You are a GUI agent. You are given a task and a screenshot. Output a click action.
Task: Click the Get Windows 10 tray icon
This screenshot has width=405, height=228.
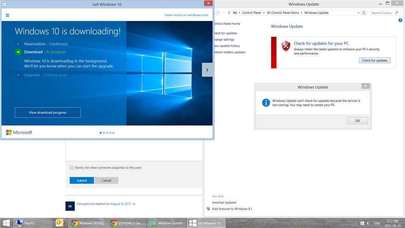[x=362, y=223]
